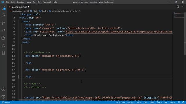
Task: Click lang="en" attribute on line 2
Action: click(34, 18)
